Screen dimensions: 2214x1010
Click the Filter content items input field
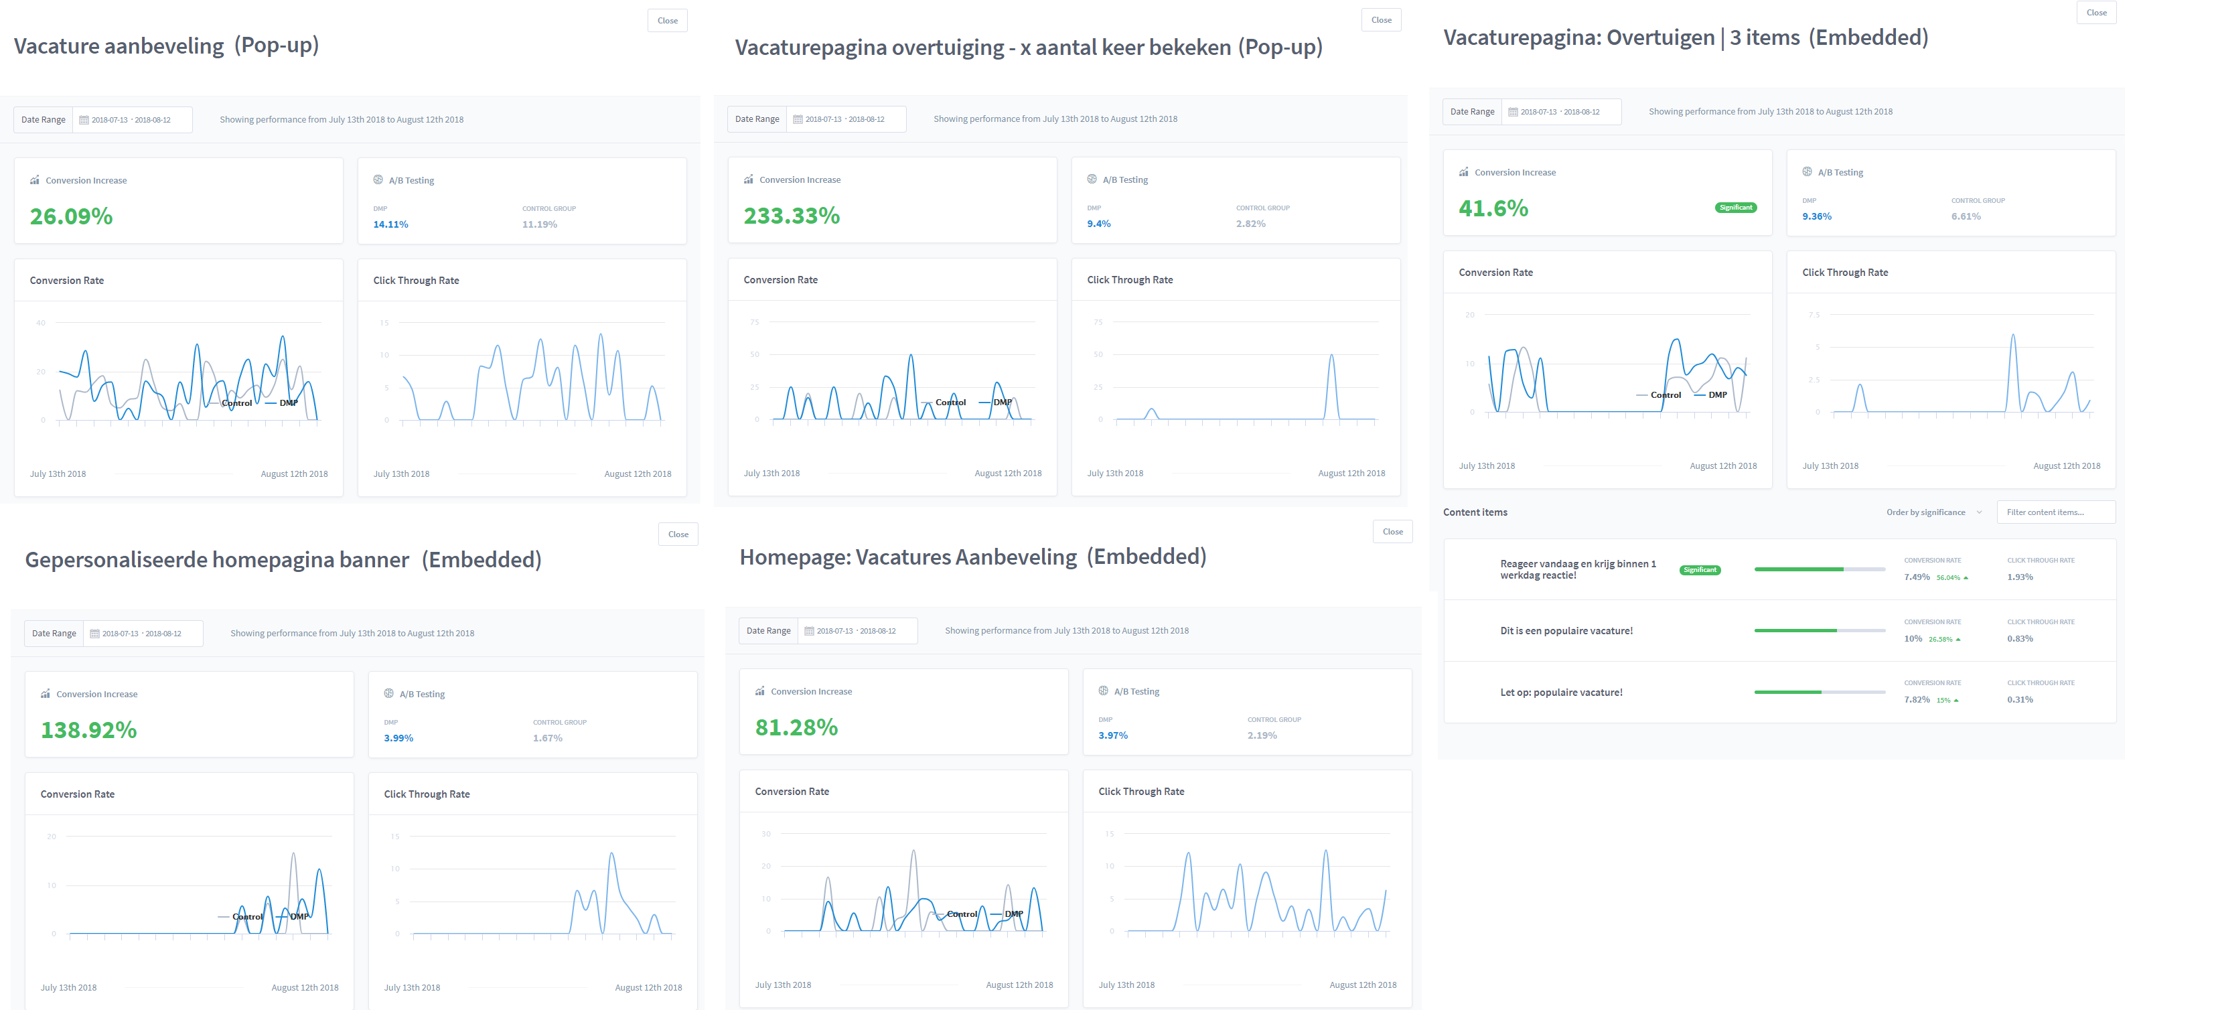[x=2055, y=512]
